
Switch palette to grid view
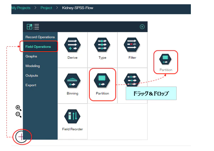coord(30,27)
